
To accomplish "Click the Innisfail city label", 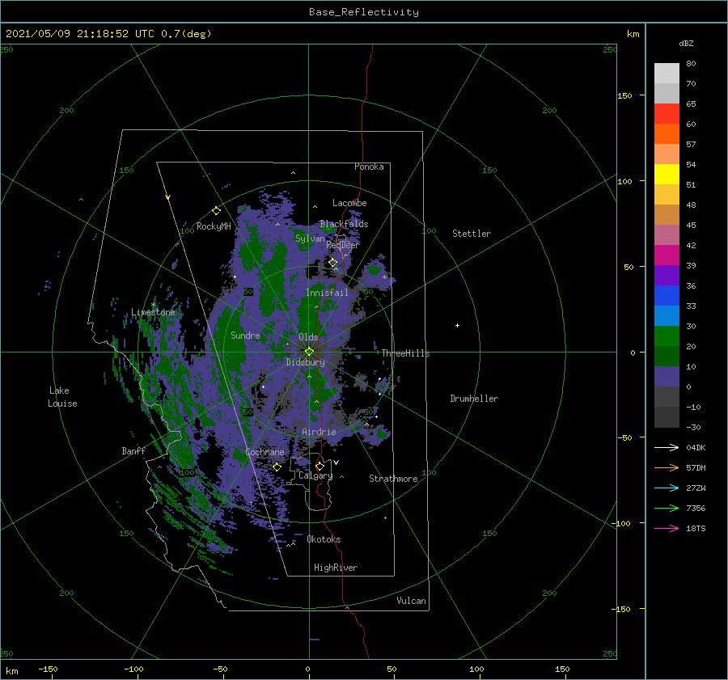I will pos(327,293).
